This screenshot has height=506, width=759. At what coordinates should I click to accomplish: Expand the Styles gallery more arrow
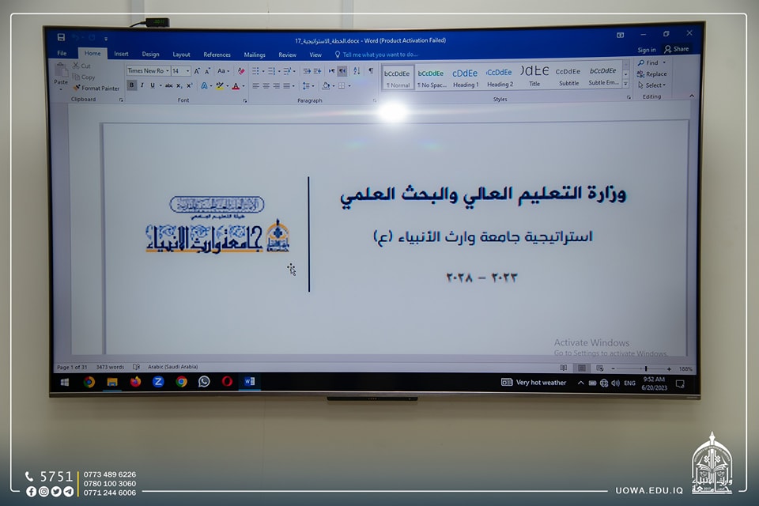pos(625,84)
